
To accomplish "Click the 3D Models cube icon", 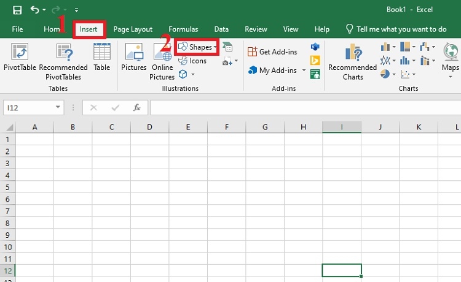I will [x=183, y=74].
